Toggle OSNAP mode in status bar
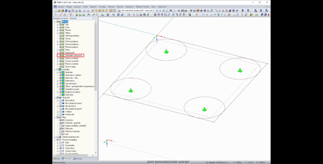This screenshot has height=164, width=323. 174,162
